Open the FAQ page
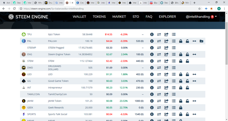This screenshot has height=121, width=228. 149,17
